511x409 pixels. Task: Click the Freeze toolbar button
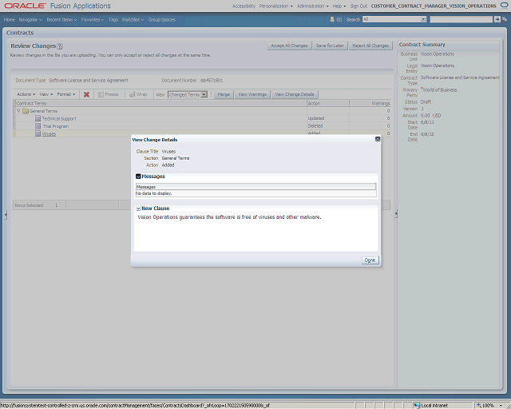pos(108,94)
